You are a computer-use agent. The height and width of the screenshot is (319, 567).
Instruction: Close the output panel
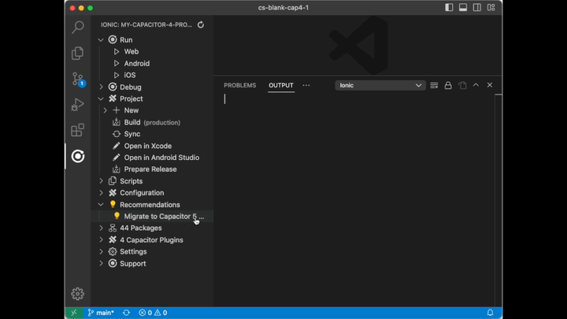[x=490, y=85]
